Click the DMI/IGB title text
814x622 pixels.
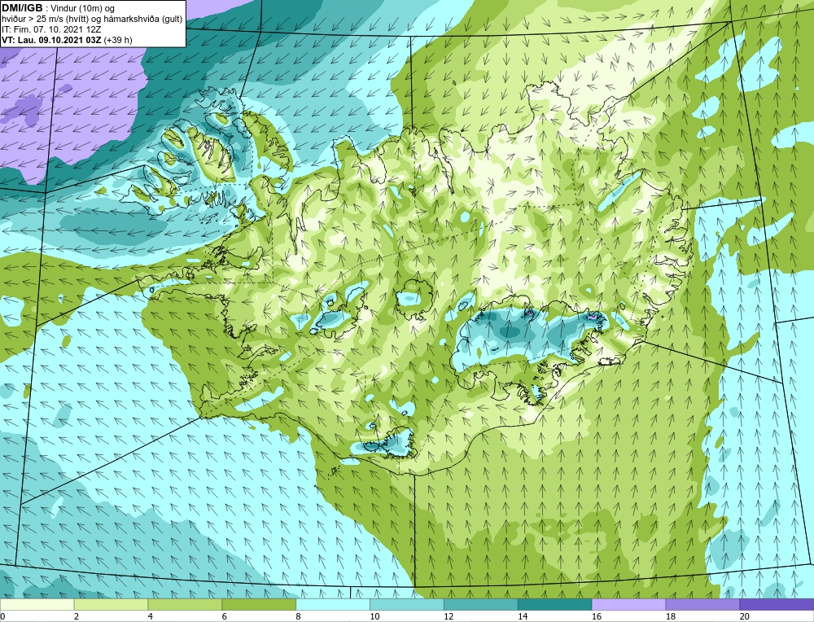point(22,8)
